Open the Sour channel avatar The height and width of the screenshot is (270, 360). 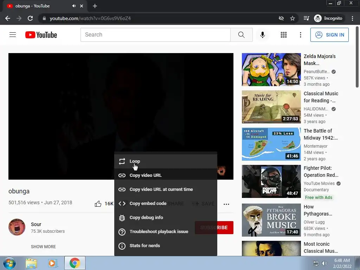(17, 227)
